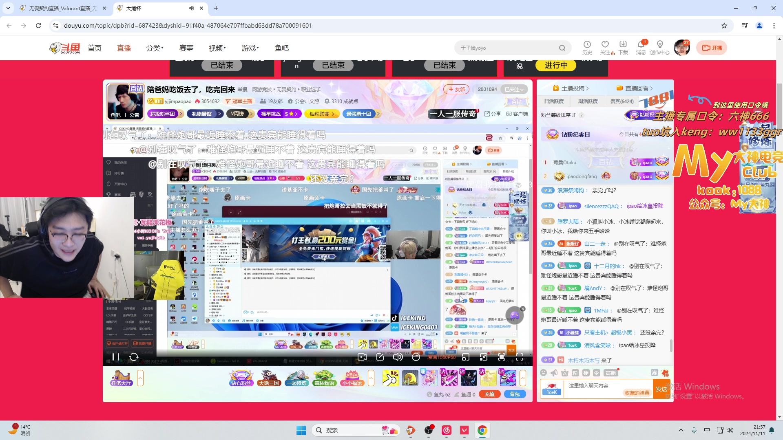Open 直播回看 link in chat panel
The height and width of the screenshot is (440, 783).
635,88
